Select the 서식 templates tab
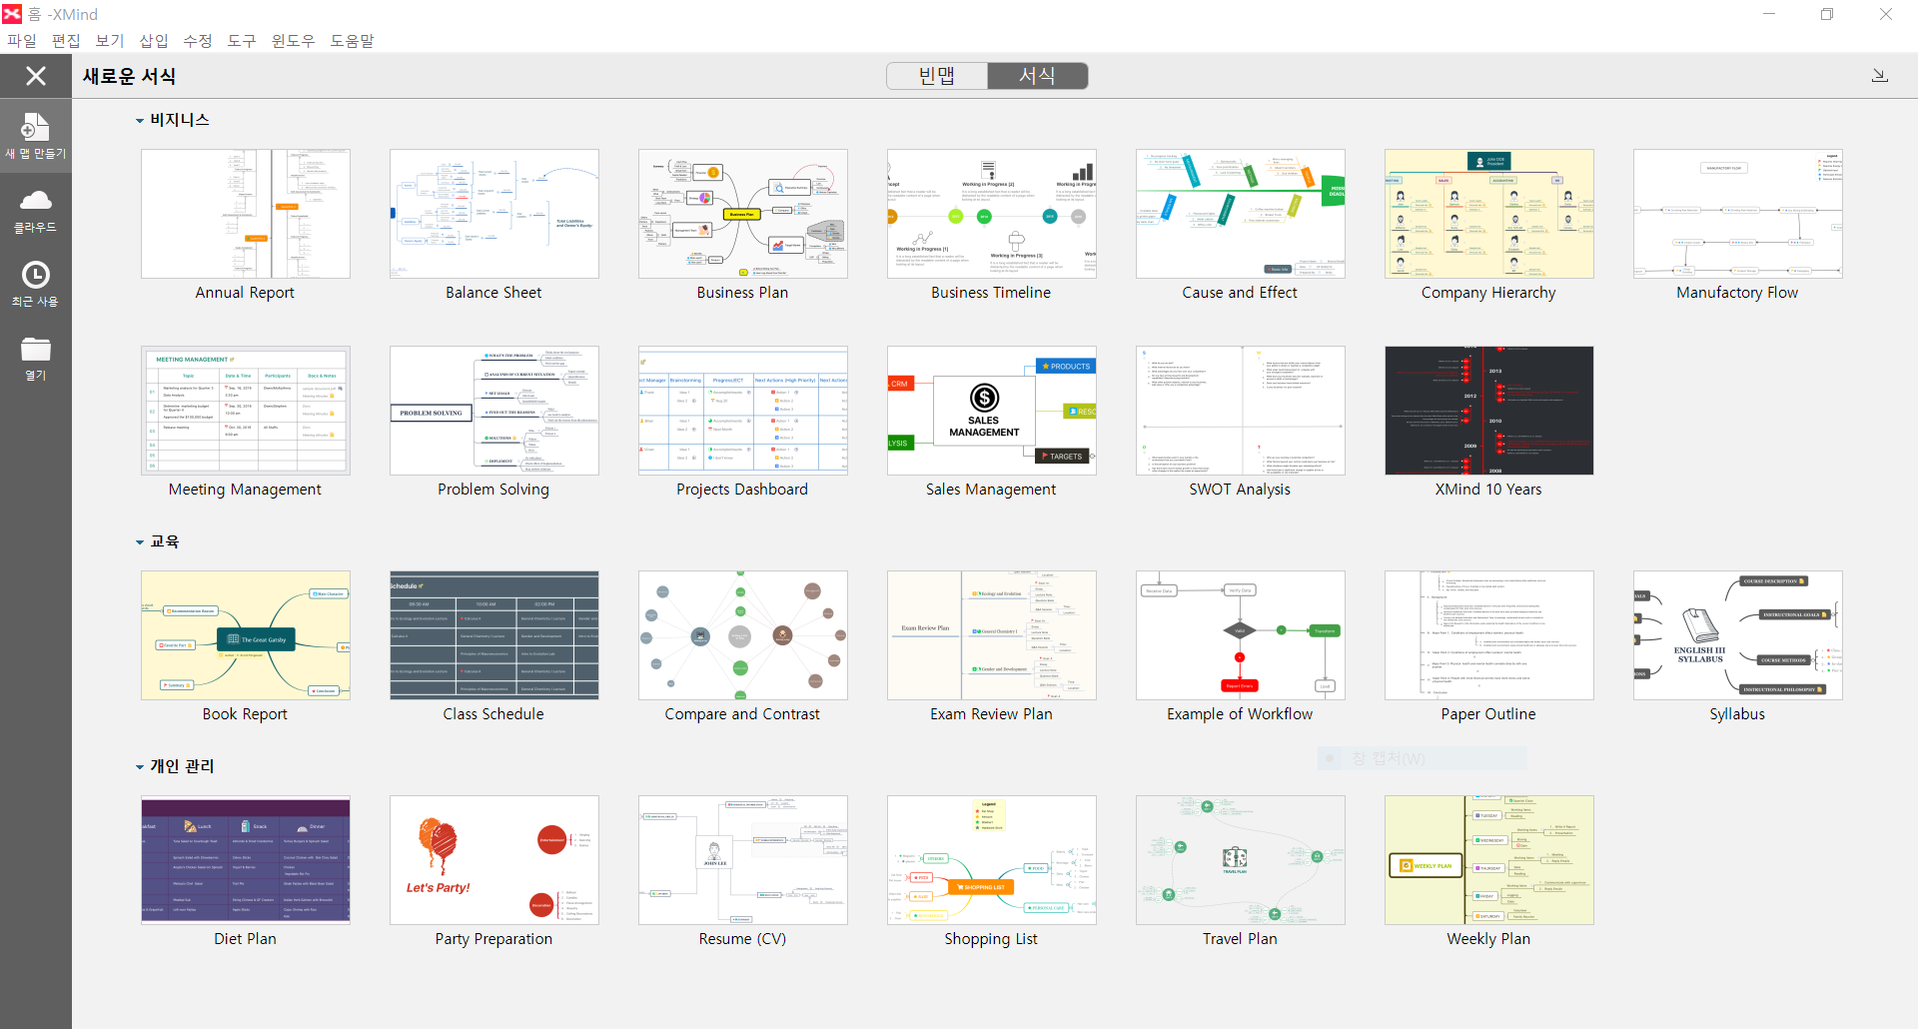 (x=1037, y=76)
